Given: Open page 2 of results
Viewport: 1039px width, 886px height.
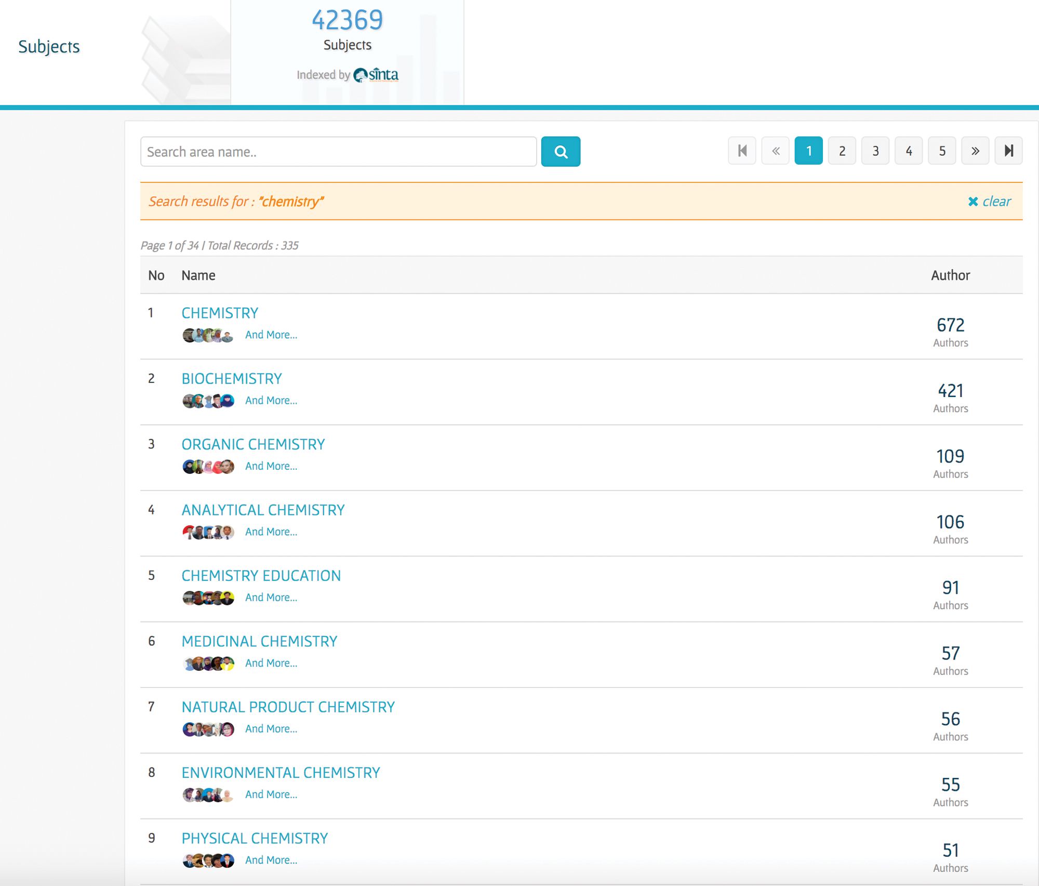Looking at the screenshot, I should 842,151.
